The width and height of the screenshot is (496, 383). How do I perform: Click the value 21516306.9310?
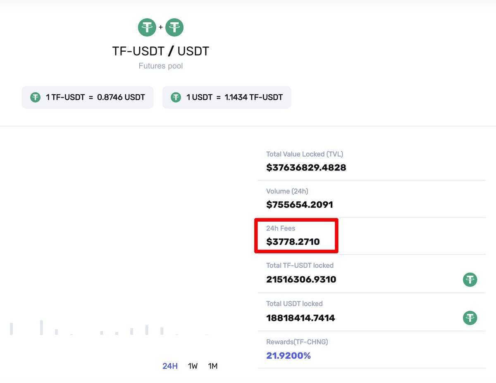[301, 280]
